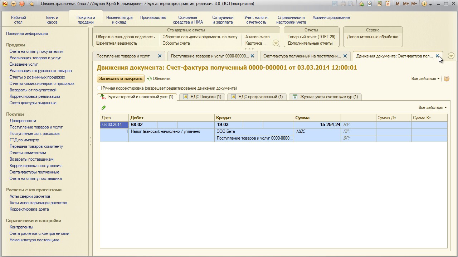The height and width of the screenshot is (257, 458).
Task: Open 'Счета-фактуры полученные' in sidebar
Action: (x=34, y=172)
